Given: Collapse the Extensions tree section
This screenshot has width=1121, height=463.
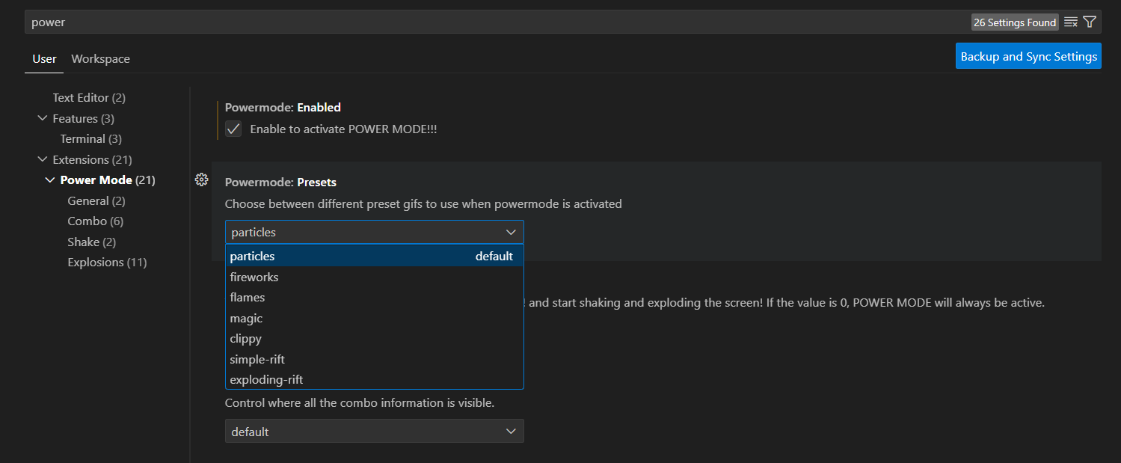Looking at the screenshot, I should click(41, 159).
